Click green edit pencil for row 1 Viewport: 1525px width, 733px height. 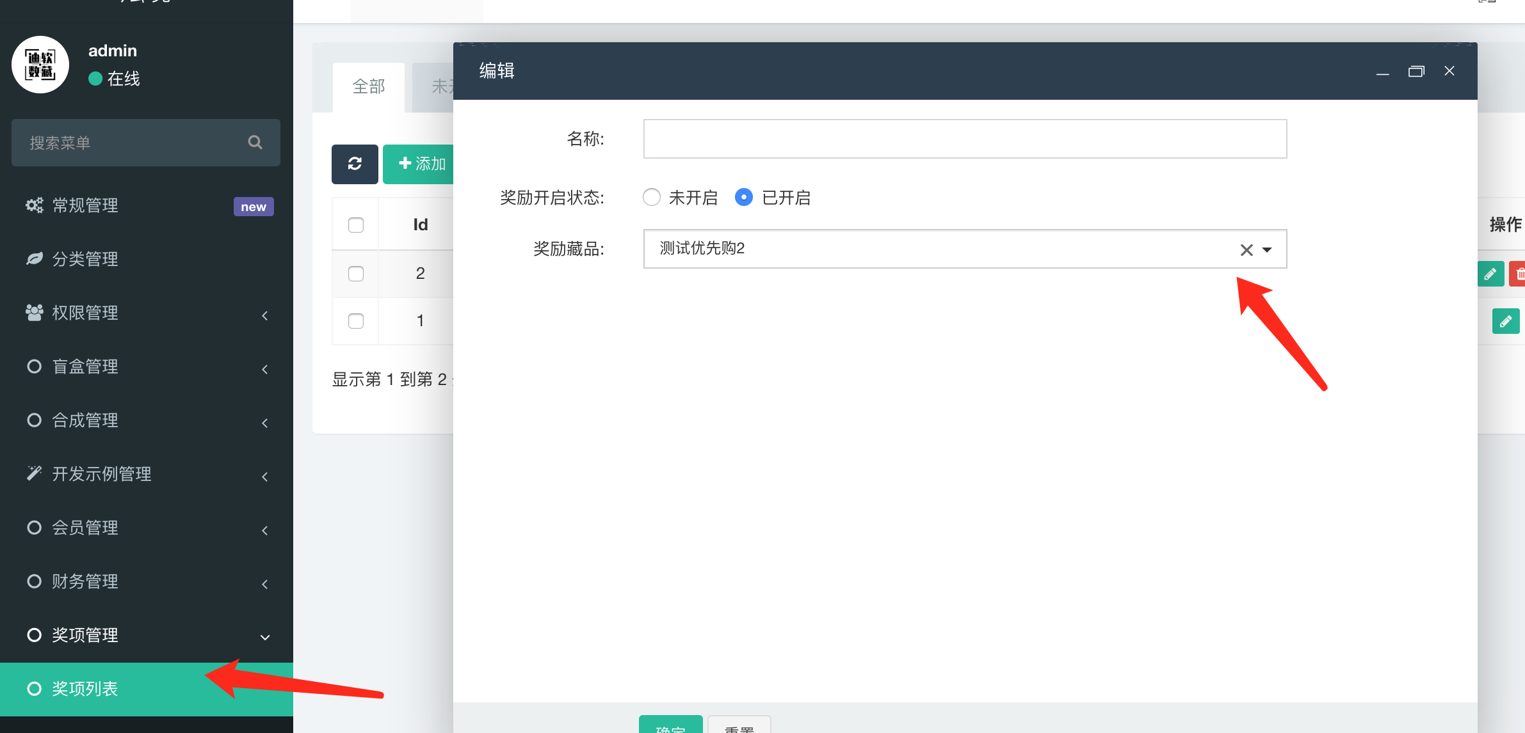coord(1505,321)
